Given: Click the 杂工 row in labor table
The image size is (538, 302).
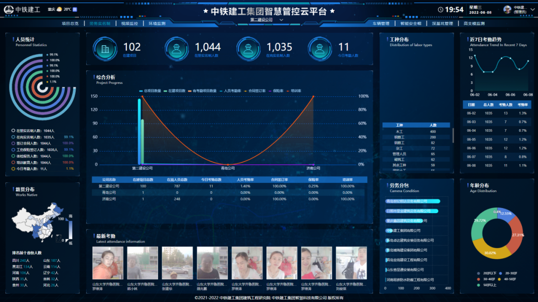Looking at the screenshot, I should tap(416, 149).
